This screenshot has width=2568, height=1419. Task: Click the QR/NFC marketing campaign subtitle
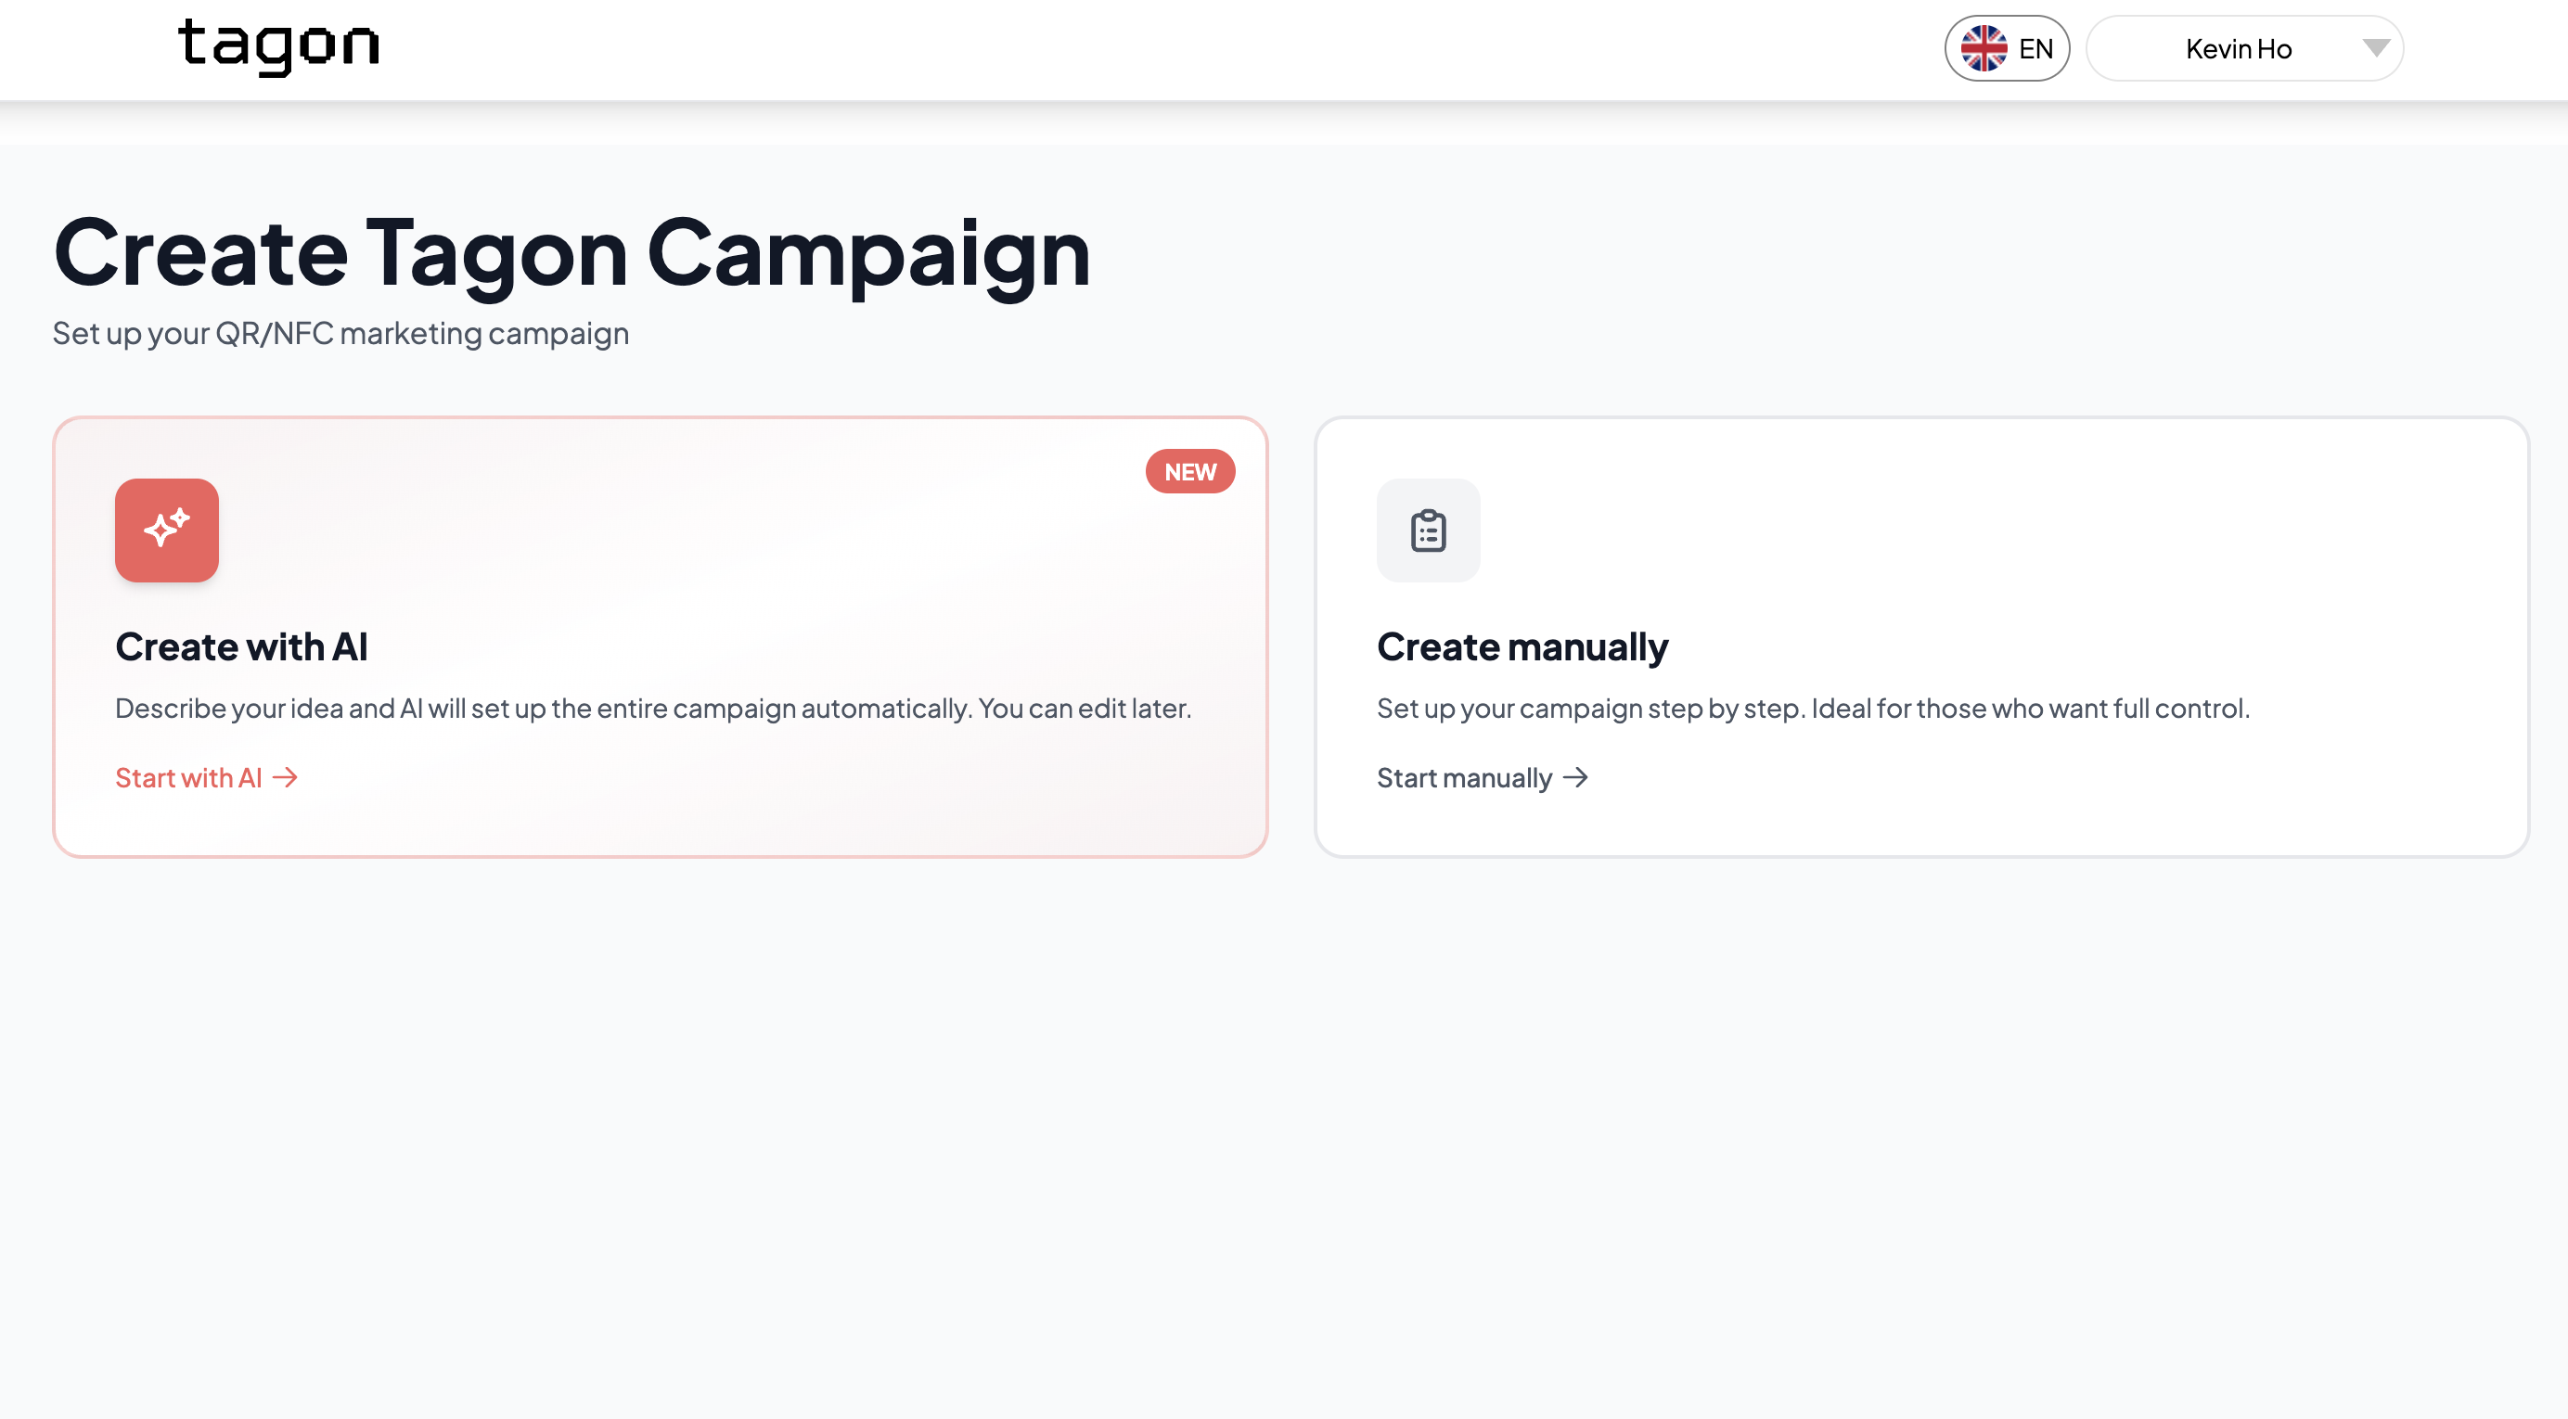pyautogui.click(x=340, y=333)
